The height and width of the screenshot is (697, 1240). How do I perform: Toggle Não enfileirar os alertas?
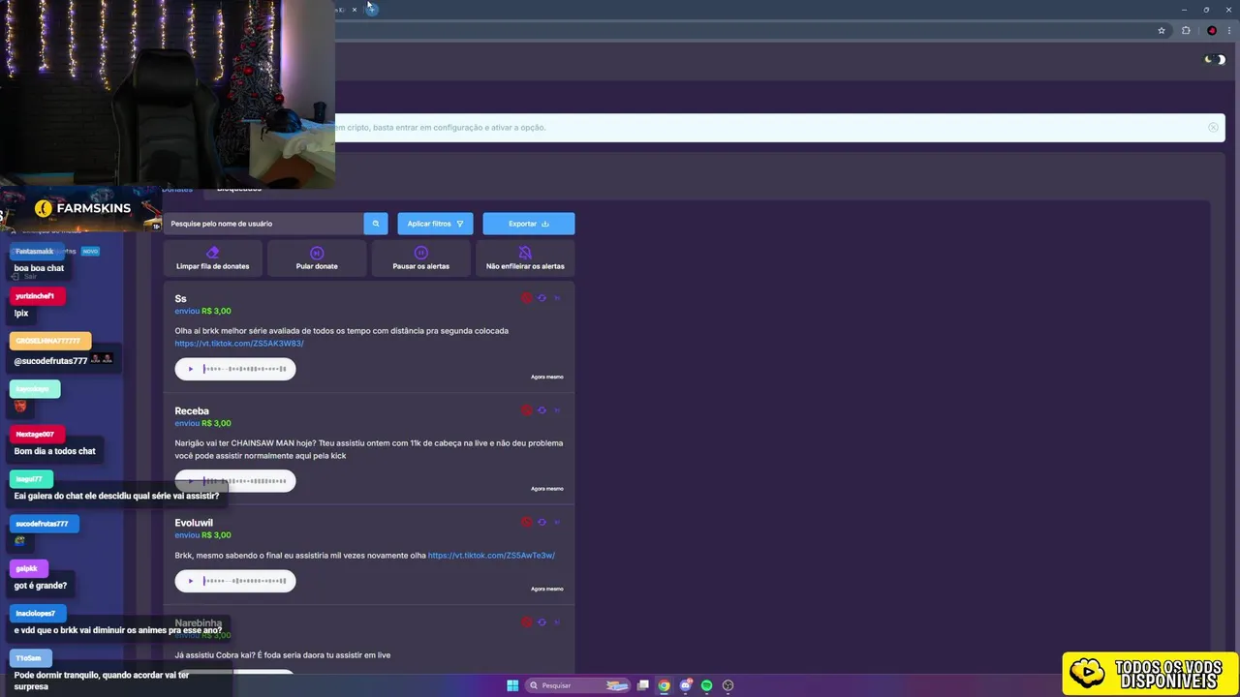click(x=525, y=258)
